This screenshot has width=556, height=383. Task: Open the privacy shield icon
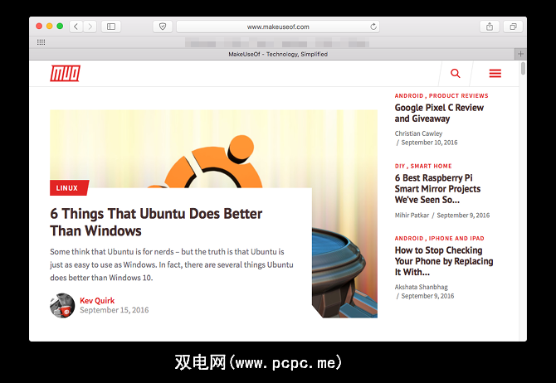pos(163,27)
